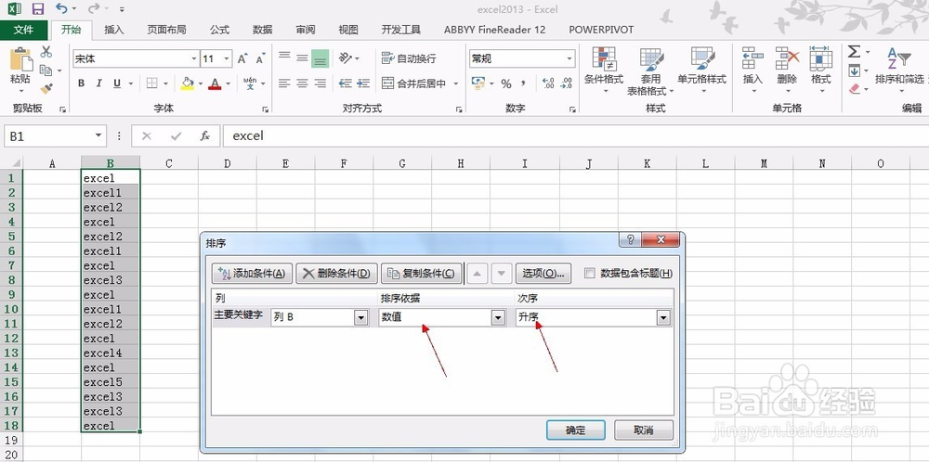
Task: Apply cell borders icon
Action: (x=151, y=83)
